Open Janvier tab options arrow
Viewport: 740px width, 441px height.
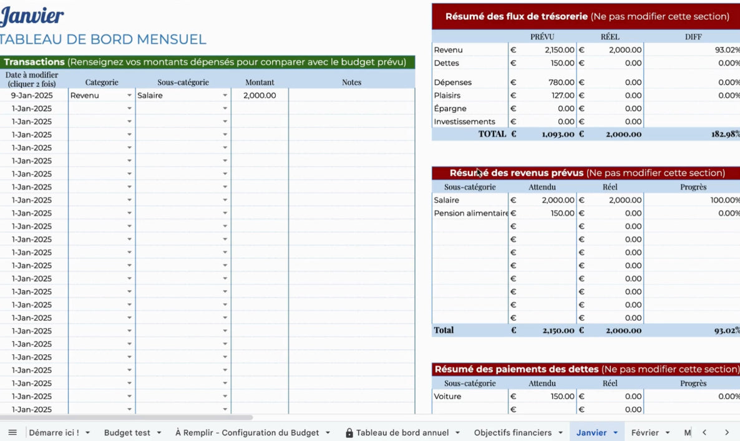pyautogui.click(x=616, y=433)
